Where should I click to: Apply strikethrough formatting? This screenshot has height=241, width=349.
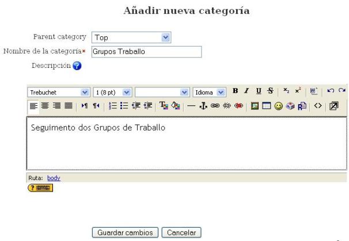pos(271,91)
